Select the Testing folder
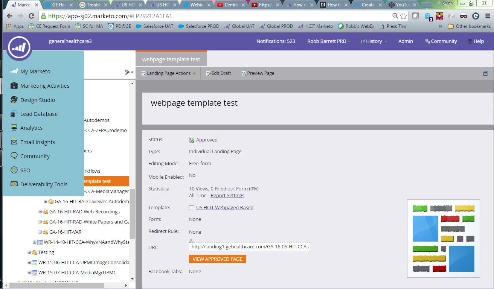 click(46, 252)
